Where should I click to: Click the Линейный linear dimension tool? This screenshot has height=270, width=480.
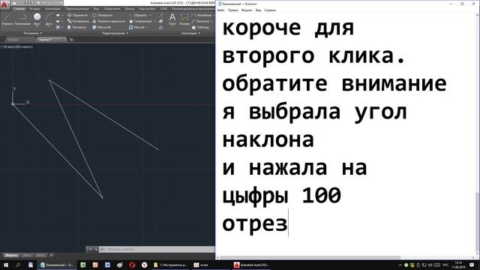pyautogui.click(x=202, y=15)
